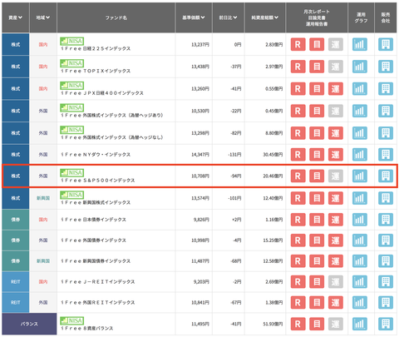This screenshot has height=337, width=399.
Task: Show 運用グラフ for iFree 日本債券インデックス
Action: [360, 220]
